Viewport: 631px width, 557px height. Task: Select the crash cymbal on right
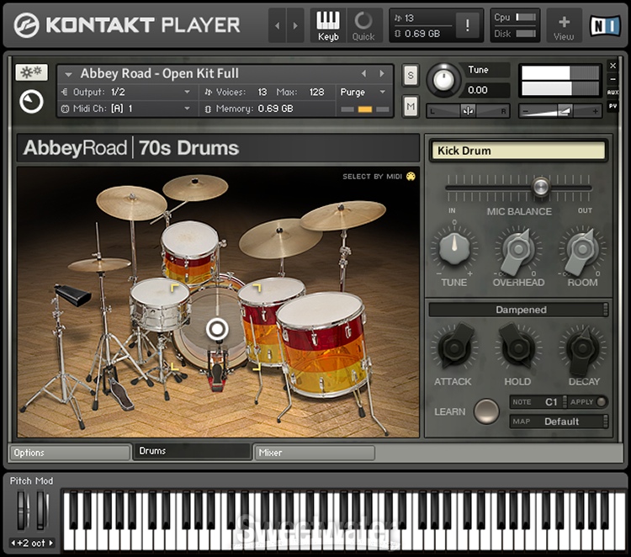(x=342, y=215)
